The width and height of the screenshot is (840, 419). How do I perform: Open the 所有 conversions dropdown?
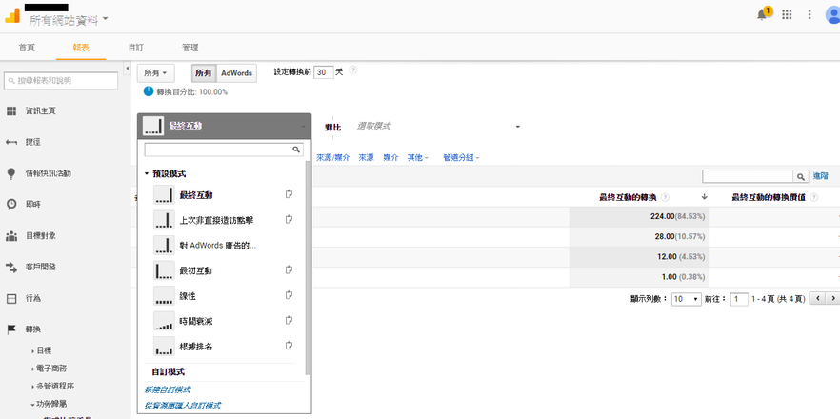pyautogui.click(x=156, y=73)
